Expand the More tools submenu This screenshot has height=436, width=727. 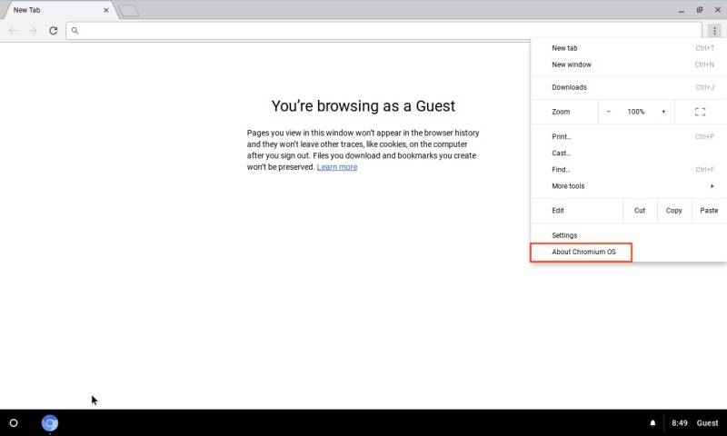pyautogui.click(x=632, y=186)
